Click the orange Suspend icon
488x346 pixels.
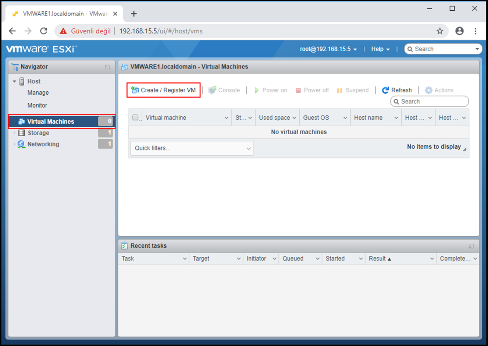pos(339,90)
